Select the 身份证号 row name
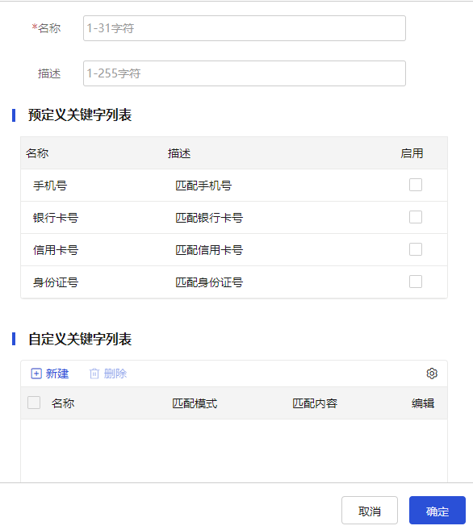Viewport: 473px width, 530px height. 56,282
